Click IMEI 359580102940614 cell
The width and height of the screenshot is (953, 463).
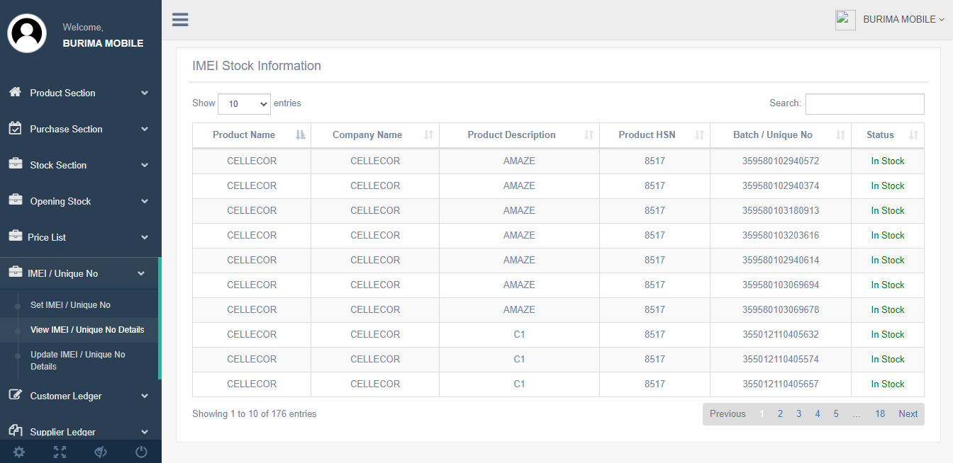click(x=781, y=261)
